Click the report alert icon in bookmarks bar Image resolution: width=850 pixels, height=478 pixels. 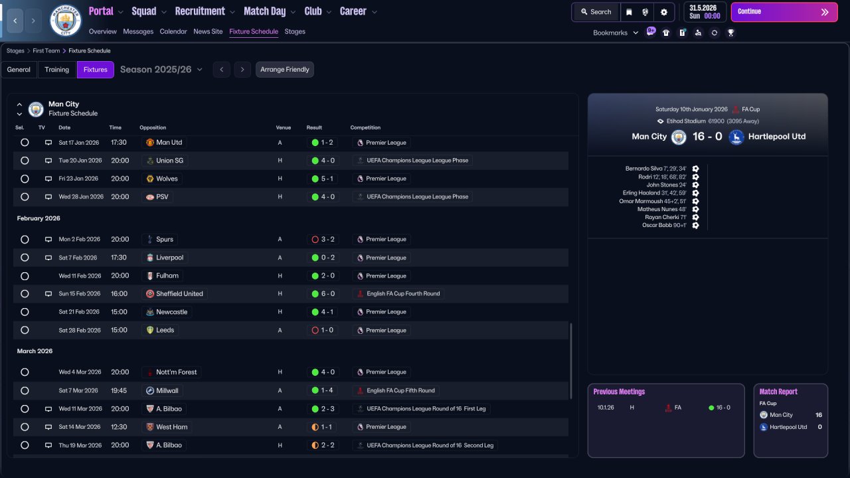682,33
